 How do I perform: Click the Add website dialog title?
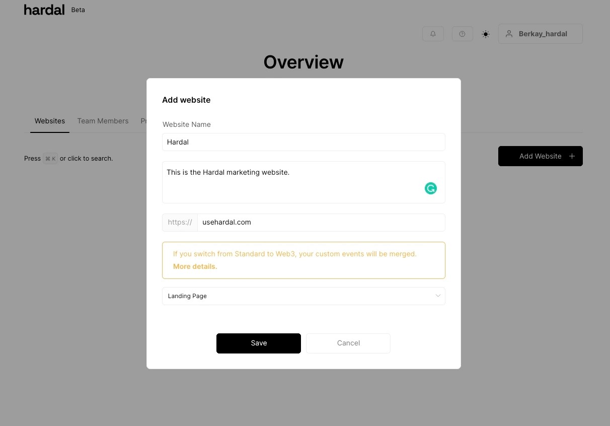point(186,100)
